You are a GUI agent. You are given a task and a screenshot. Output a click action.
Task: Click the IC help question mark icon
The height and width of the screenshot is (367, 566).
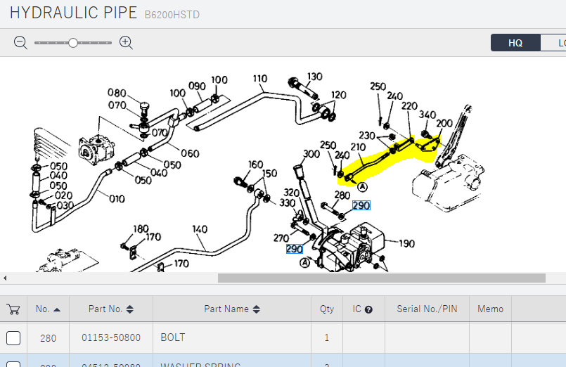368,309
